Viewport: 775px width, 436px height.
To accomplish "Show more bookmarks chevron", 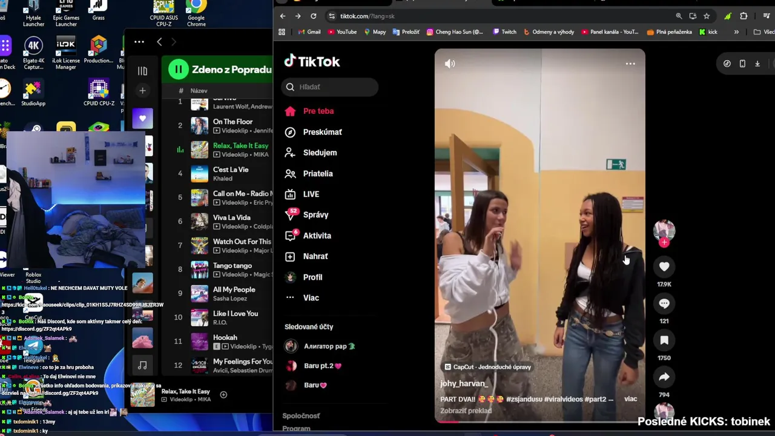I will coord(736,32).
